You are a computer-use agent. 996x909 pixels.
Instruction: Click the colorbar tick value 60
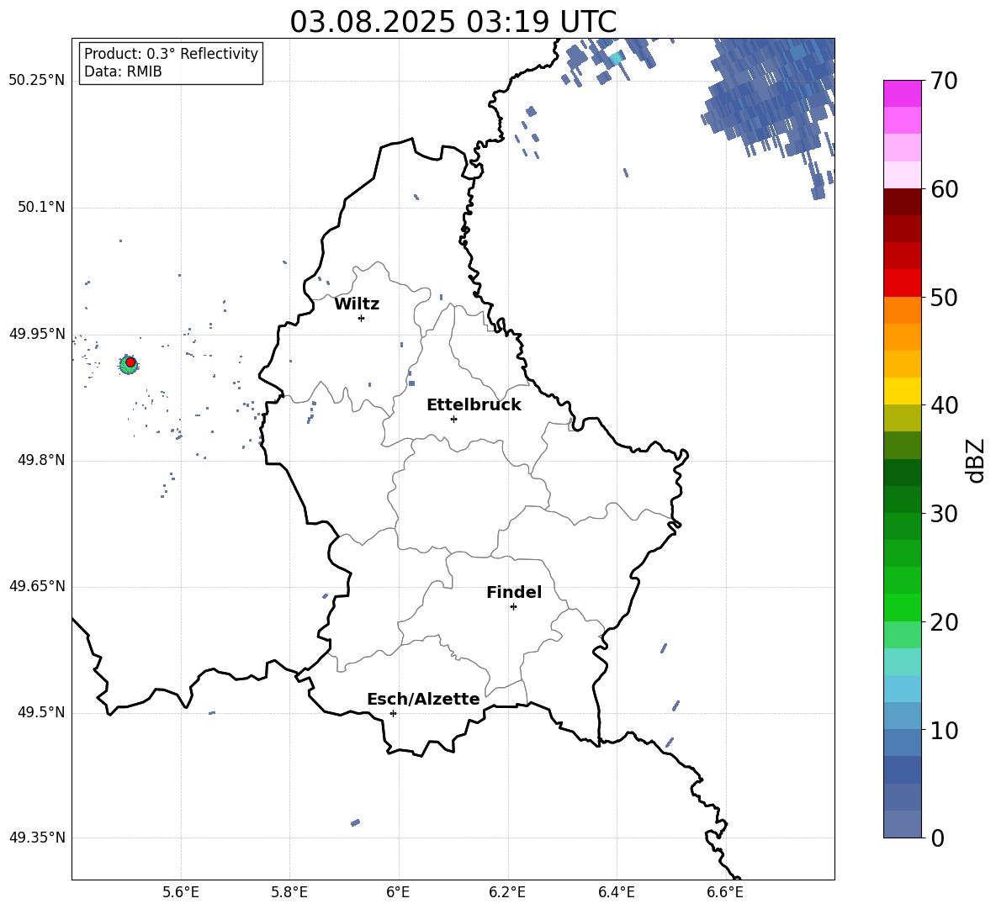click(944, 189)
